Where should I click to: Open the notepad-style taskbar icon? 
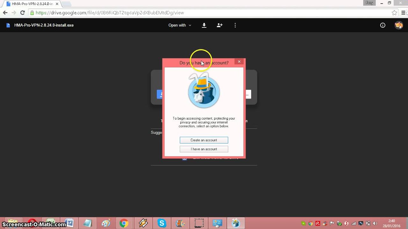87,223
